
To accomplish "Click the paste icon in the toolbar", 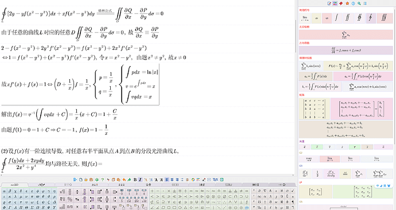I will 118,180.
